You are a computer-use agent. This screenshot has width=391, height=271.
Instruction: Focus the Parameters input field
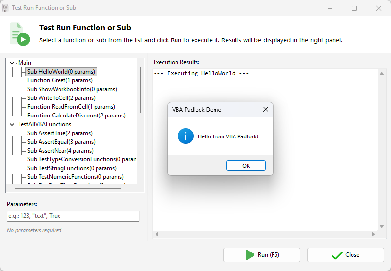tap(73, 216)
